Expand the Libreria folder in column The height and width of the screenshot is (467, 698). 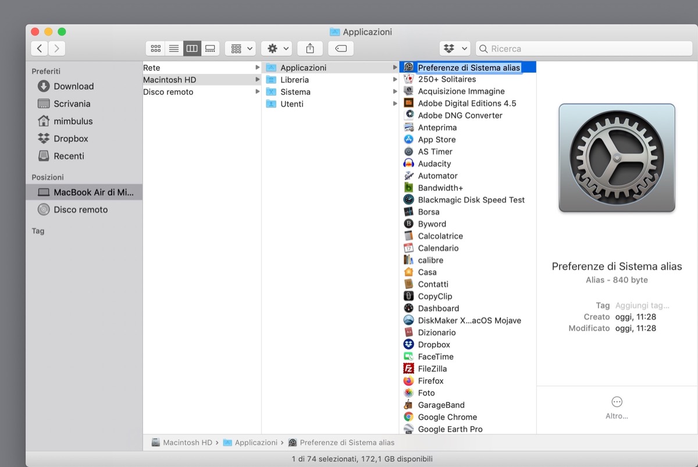pos(294,80)
